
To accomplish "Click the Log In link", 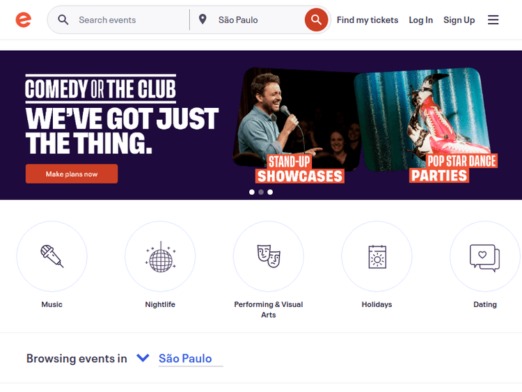I will coord(421,20).
